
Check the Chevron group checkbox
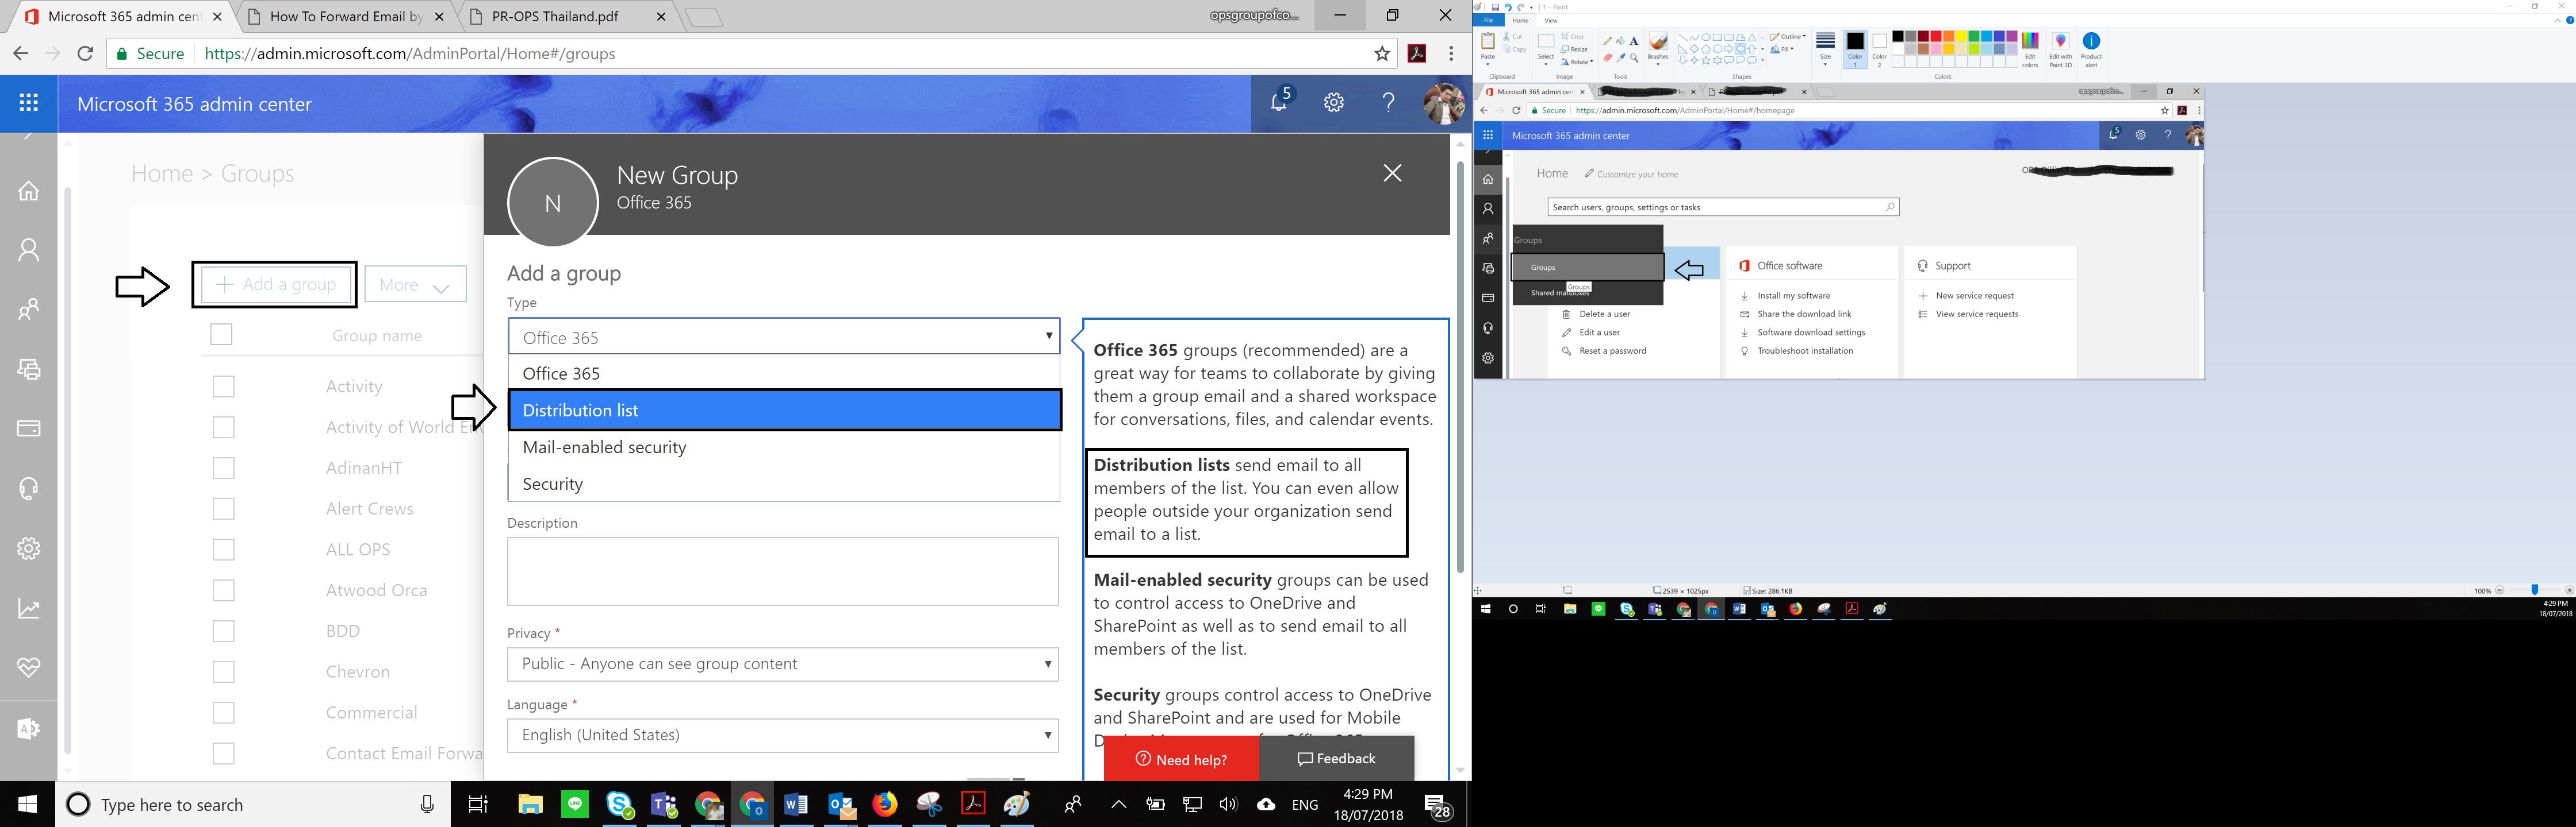224,672
